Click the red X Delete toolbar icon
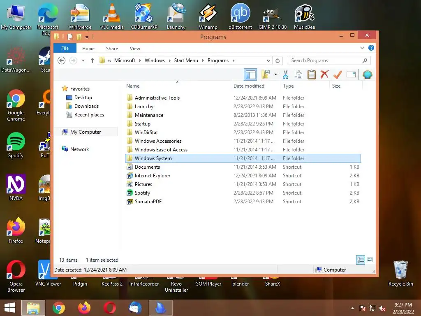 pos(324,74)
